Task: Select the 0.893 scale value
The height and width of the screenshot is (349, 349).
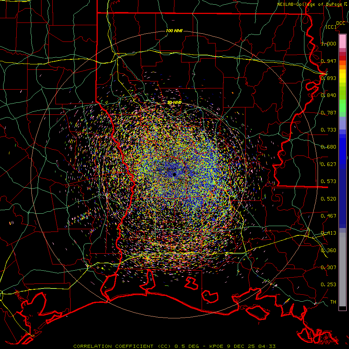Action: point(328,78)
